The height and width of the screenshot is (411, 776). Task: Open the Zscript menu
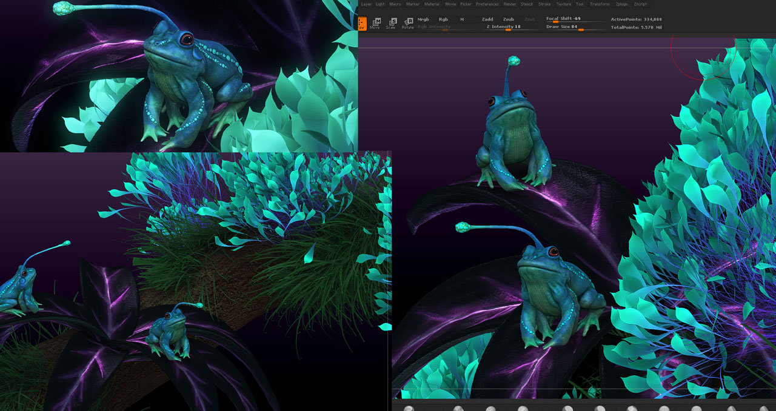[640, 4]
